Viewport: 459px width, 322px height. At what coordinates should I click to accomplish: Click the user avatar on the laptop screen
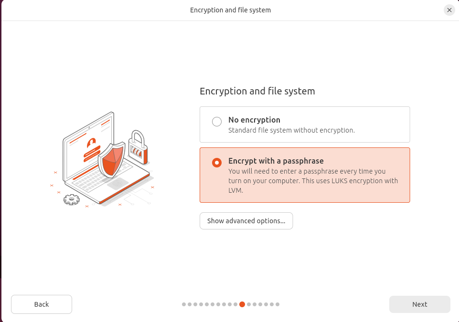coord(91,142)
